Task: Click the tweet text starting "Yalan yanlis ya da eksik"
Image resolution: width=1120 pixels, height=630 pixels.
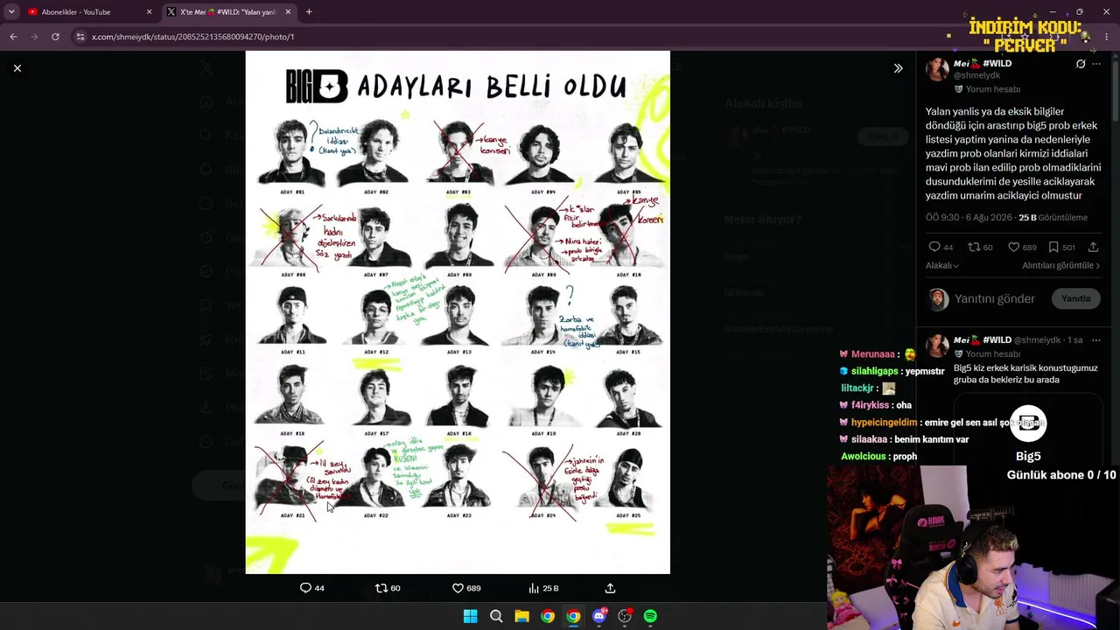Action: point(1013,153)
